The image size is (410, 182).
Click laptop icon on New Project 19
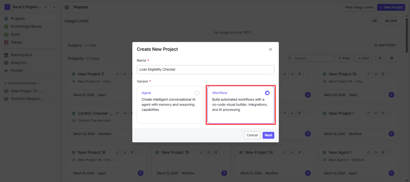(x=376, y=74)
